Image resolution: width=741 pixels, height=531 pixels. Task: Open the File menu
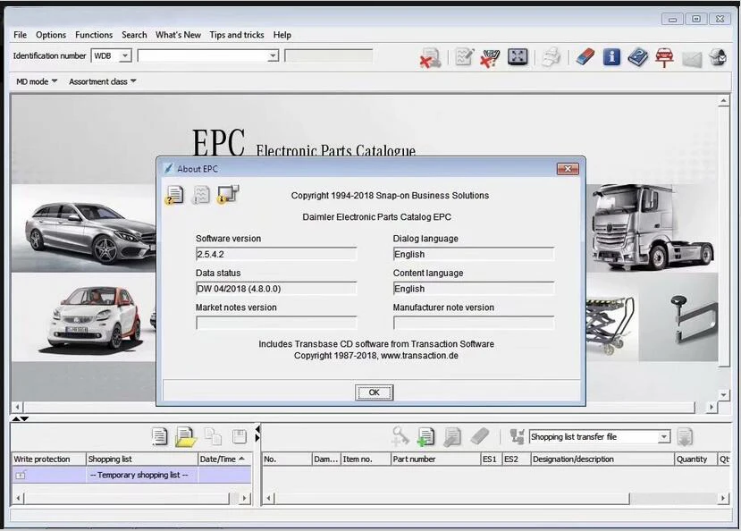(x=20, y=35)
